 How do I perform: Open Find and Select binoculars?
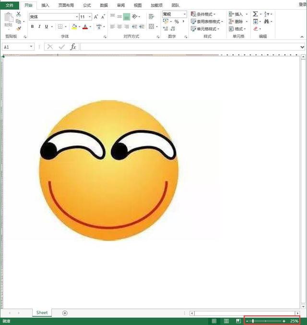[x=267, y=21]
